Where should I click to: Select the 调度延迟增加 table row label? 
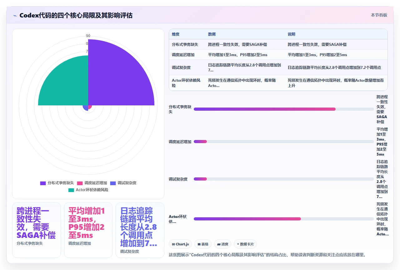click(x=183, y=55)
